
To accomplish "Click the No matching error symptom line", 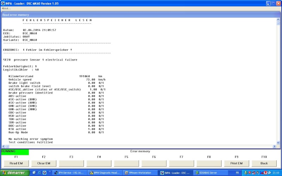I will 31,139.
